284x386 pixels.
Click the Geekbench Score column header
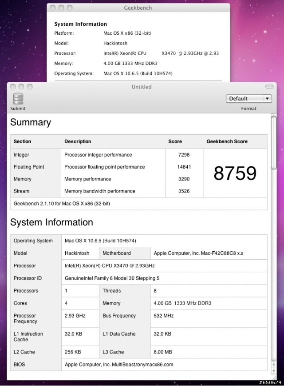click(227, 141)
